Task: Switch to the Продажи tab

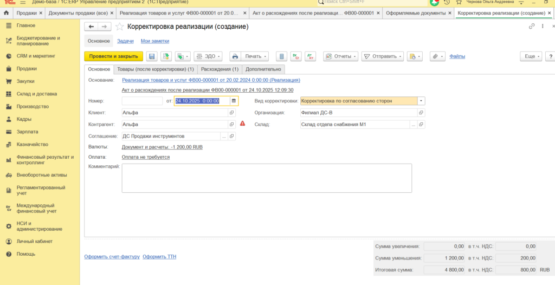Action: click(27, 13)
